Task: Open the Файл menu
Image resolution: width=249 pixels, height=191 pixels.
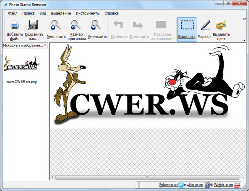Action: point(12,13)
